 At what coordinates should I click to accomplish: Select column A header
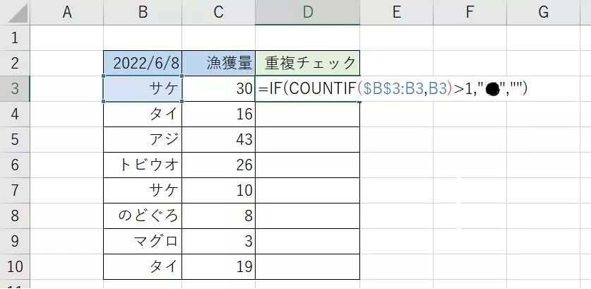pyautogui.click(x=68, y=11)
